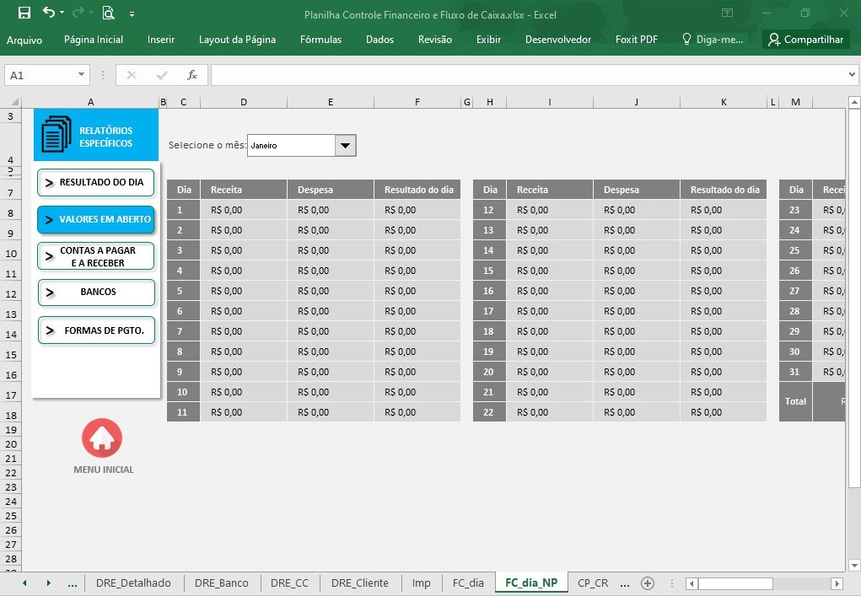Click the Insert Function fx icon
Viewport: 861px width, 596px height.
tap(191, 75)
